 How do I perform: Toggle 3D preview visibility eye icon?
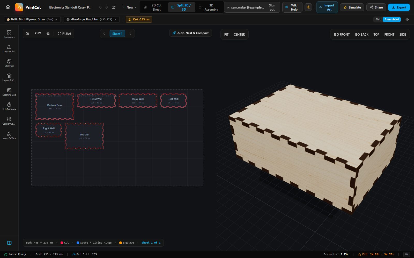tap(407, 19)
